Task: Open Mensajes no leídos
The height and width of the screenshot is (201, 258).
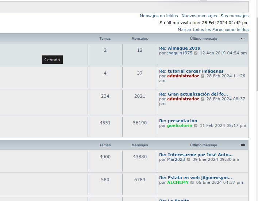Action: (x=159, y=16)
